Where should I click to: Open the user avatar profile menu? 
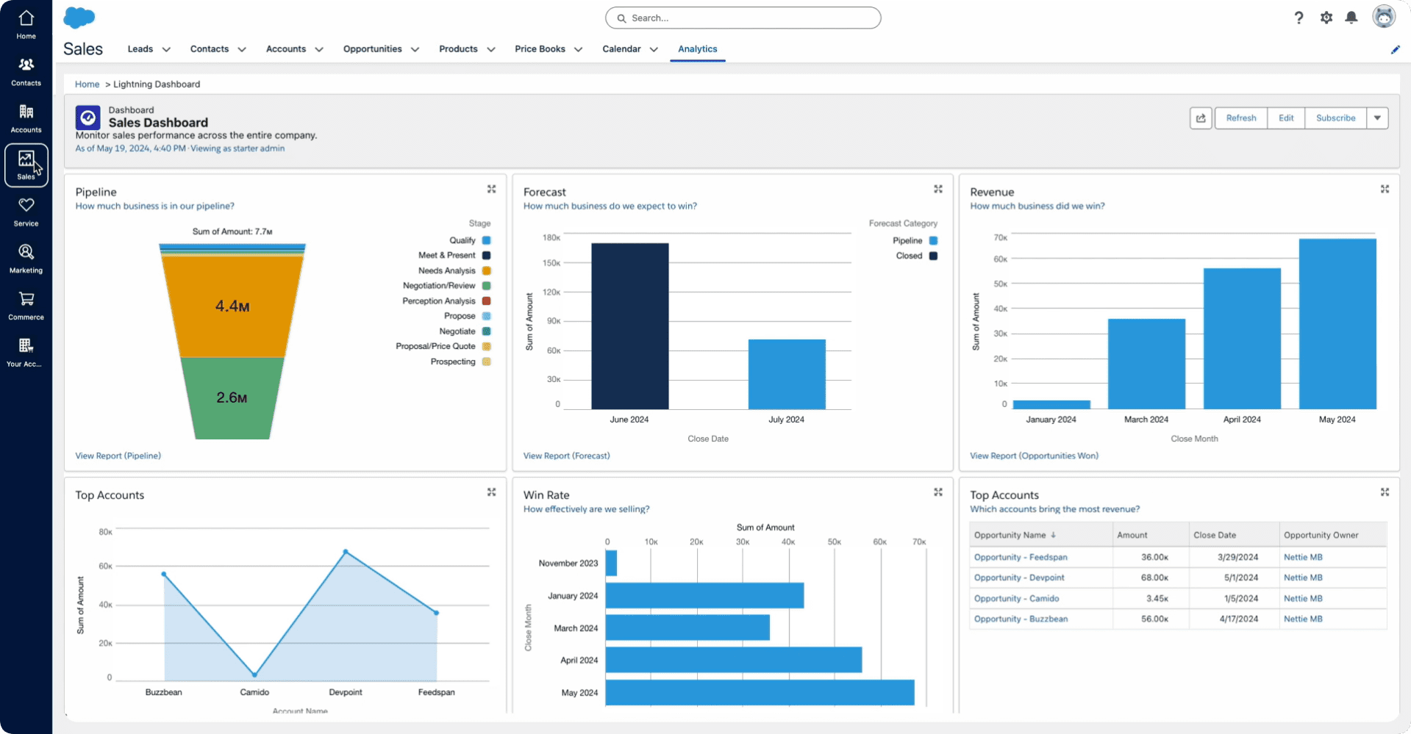click(1383, 17)
